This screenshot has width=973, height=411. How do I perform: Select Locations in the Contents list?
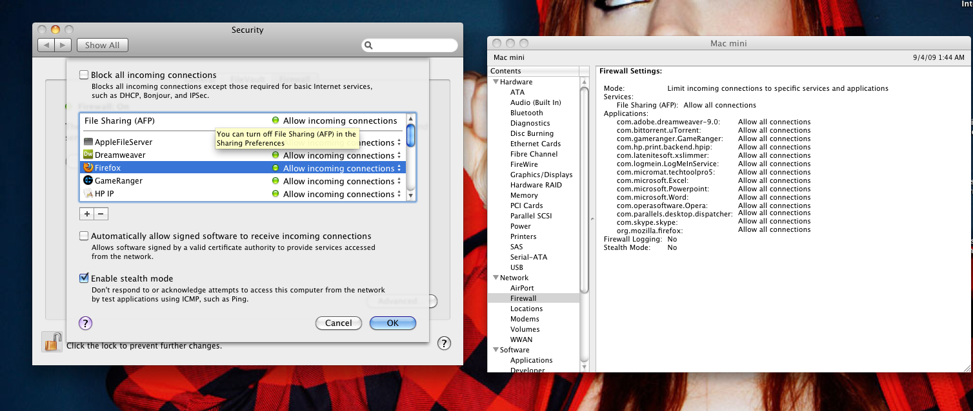pos(527,309)
